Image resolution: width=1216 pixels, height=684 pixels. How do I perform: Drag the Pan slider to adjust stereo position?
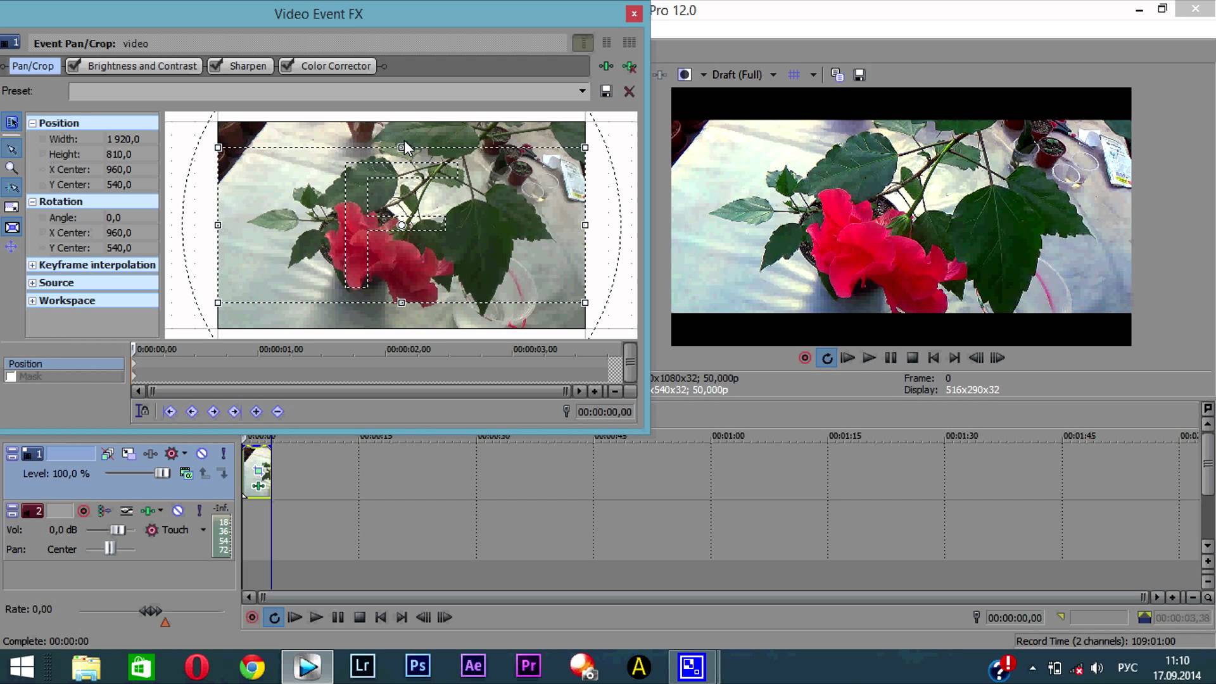(x=110, y=548)
